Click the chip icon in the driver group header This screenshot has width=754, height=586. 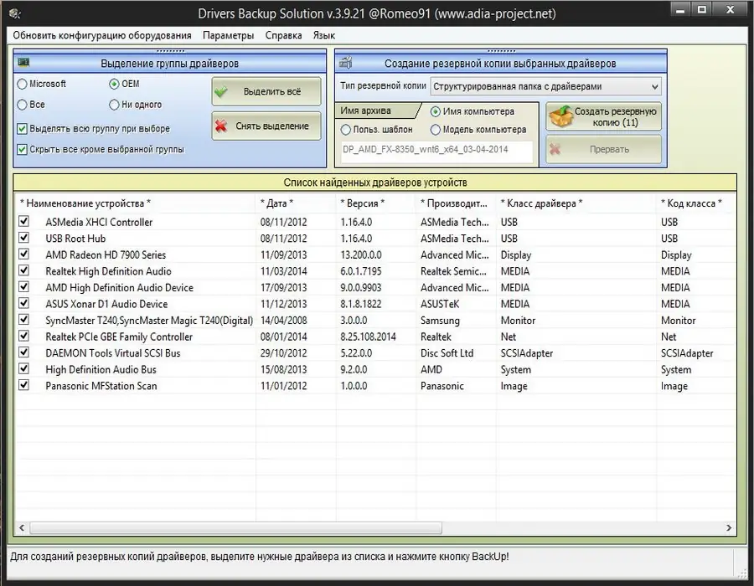tap(23, 63)
